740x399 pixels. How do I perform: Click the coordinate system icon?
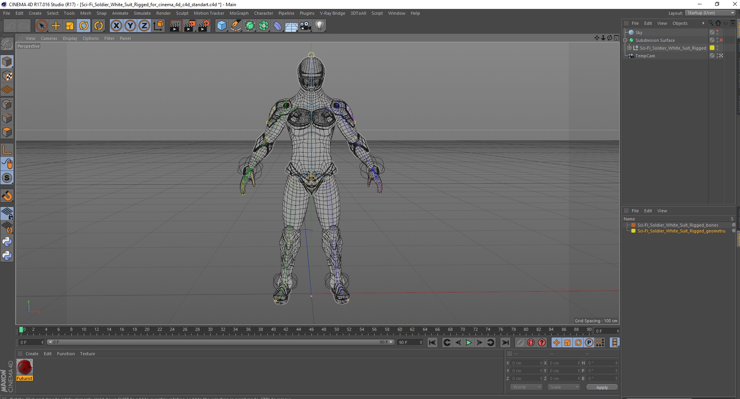pos(158,26)
